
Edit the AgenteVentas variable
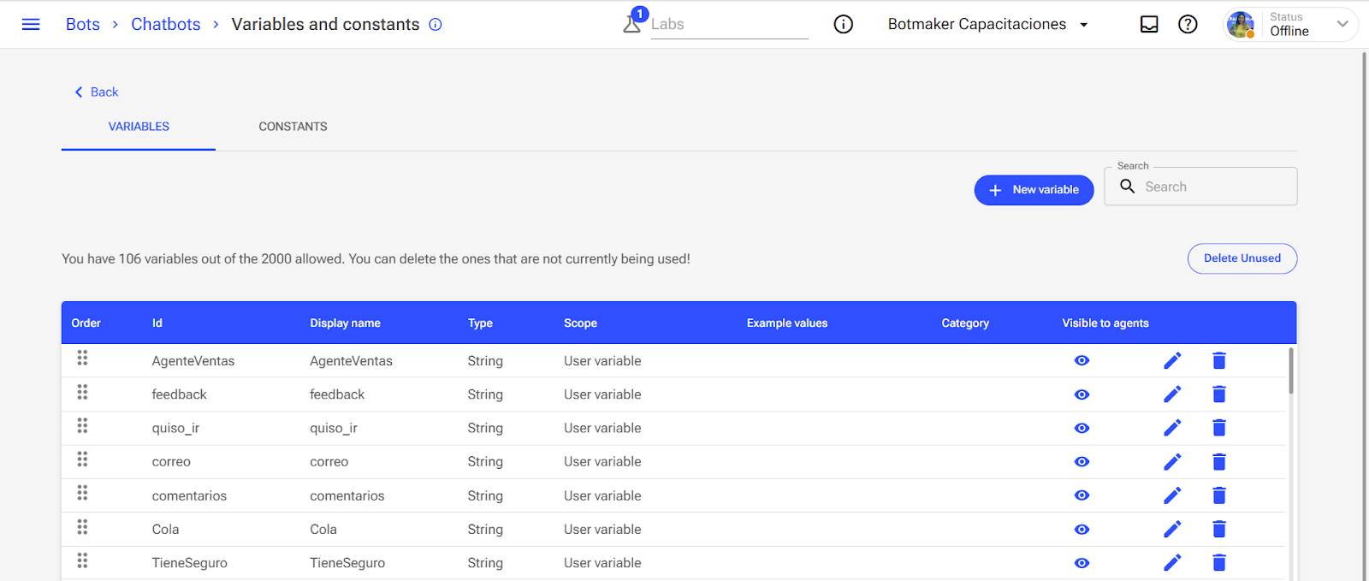(1172, 360)
